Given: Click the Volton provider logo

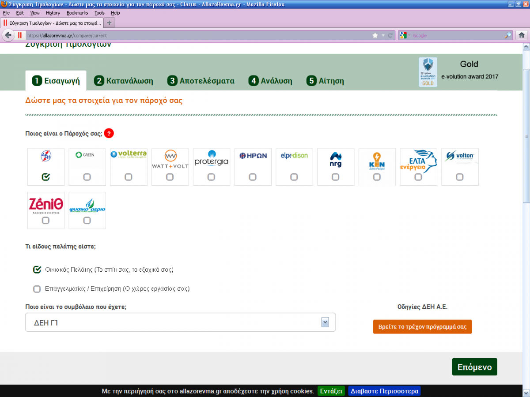Looking at the screenshot, I should [460, 156].
